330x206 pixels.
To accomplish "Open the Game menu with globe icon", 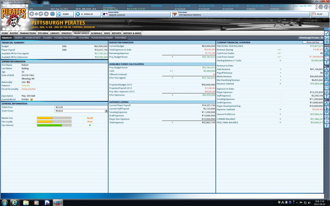I will (x=65, y=14).
